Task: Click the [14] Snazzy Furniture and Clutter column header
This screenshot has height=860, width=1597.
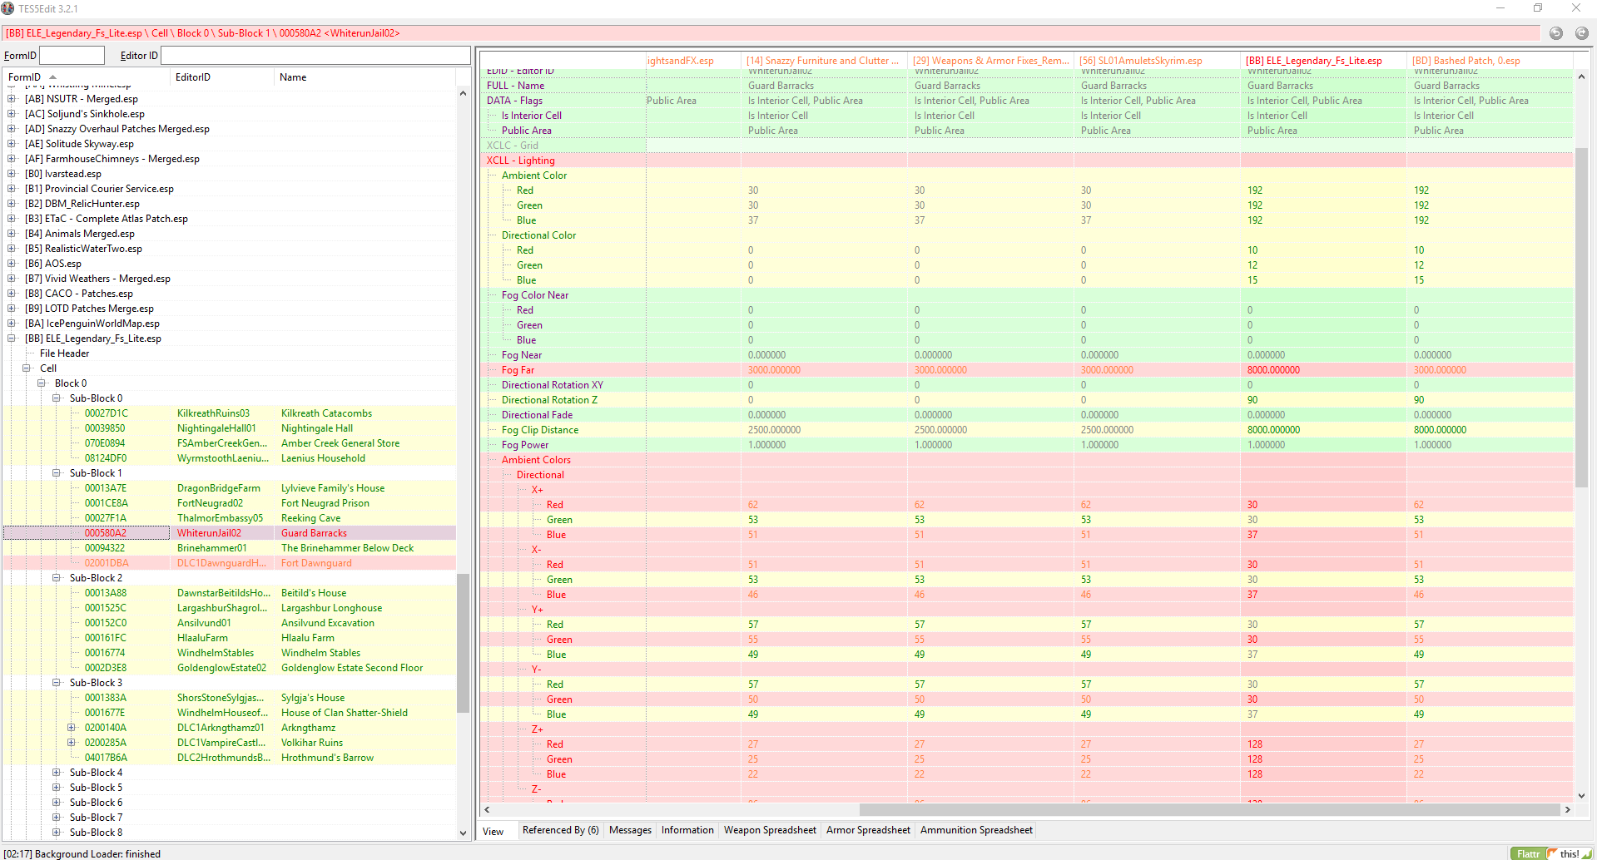Action: (x=824, y=61)
